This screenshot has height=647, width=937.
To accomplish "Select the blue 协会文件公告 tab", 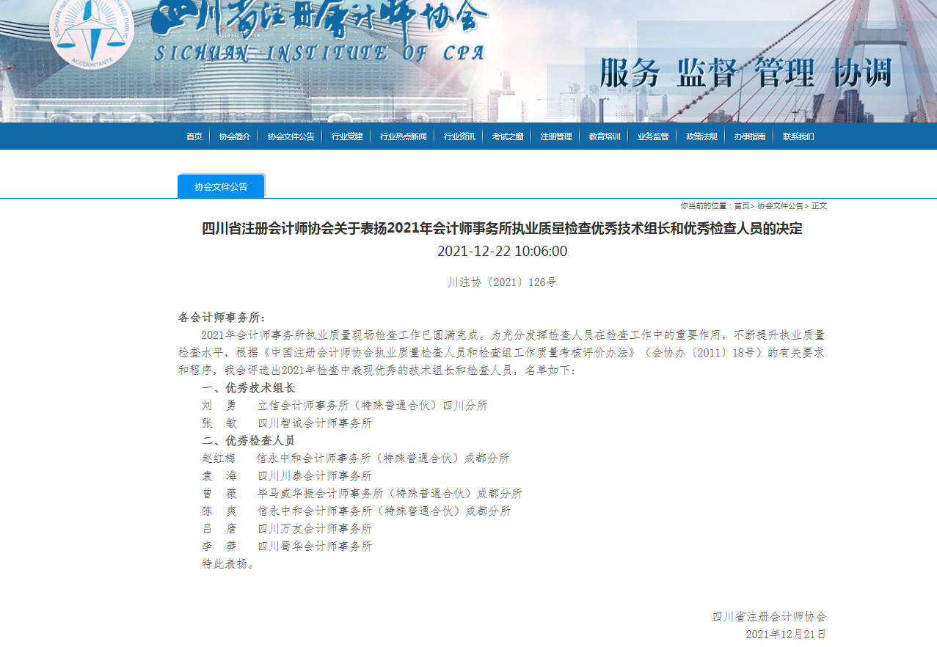I will [221, 186].
